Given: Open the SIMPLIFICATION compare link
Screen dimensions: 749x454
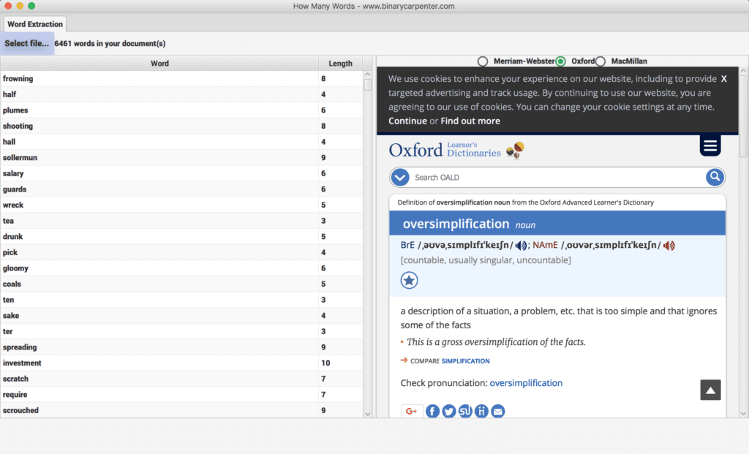Looking at the screenshot, I should pyautogui.click(x=465, y=361).
